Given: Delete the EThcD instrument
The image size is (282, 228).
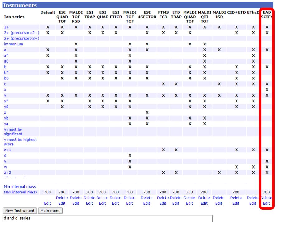Looking at the screenshot, I should (253, 198).
